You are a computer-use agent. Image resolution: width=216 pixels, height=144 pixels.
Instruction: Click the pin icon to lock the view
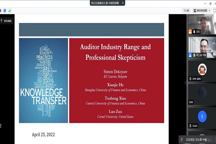coord(2,21)
